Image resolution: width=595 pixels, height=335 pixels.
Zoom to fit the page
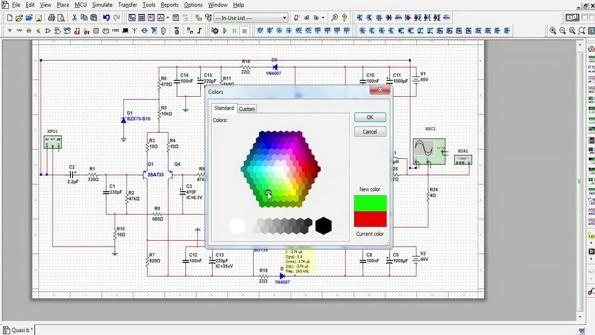(582, 31)
